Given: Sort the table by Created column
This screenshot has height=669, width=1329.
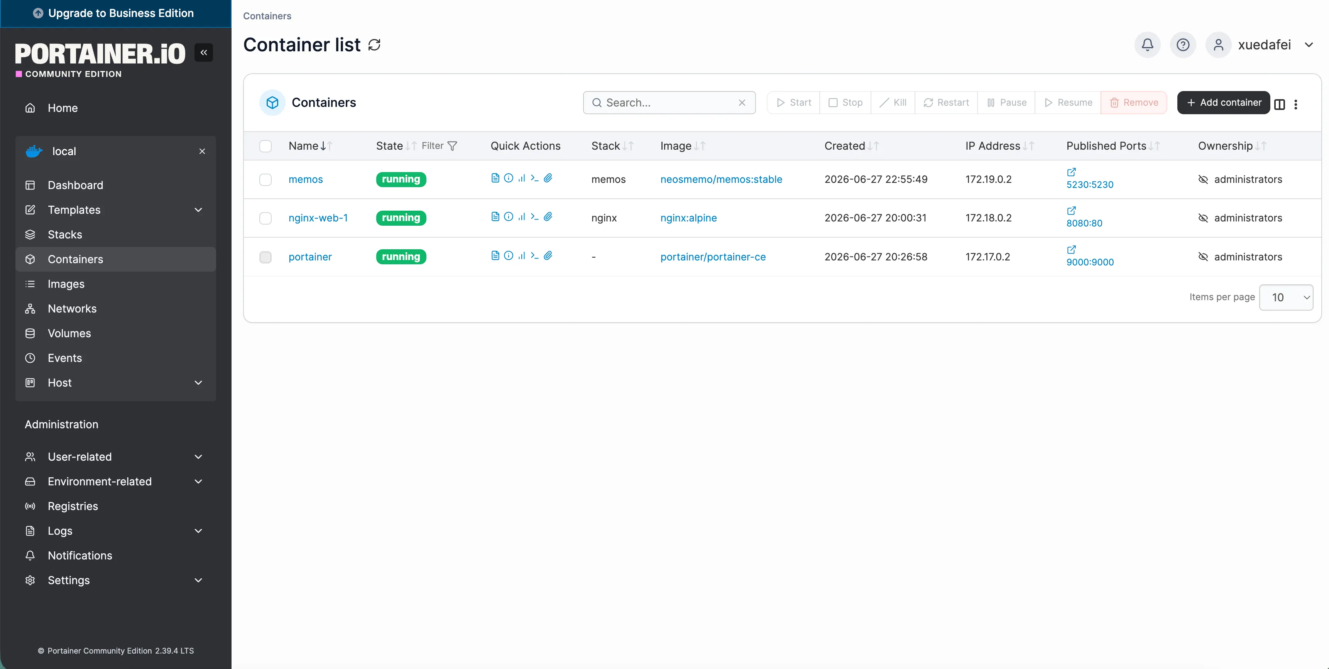Looking at the screenshot, I should [x=852, y=146].
